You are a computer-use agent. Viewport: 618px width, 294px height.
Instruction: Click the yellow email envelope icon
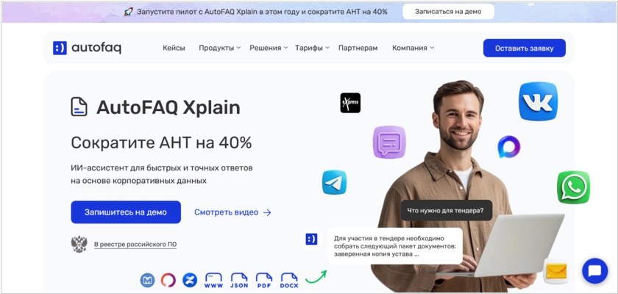pyautogui.click(x=556, y=270)
